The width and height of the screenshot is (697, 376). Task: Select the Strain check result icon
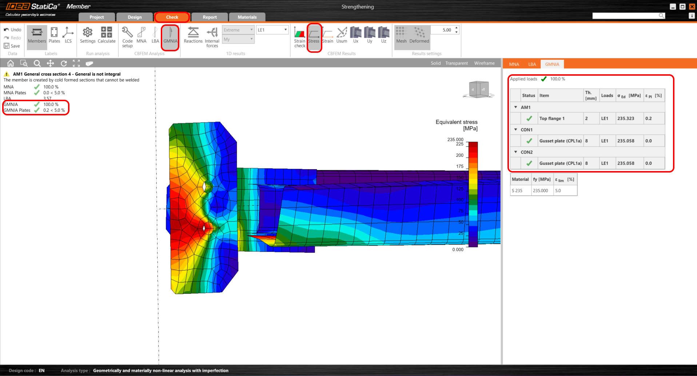click(x=300, y=37)
